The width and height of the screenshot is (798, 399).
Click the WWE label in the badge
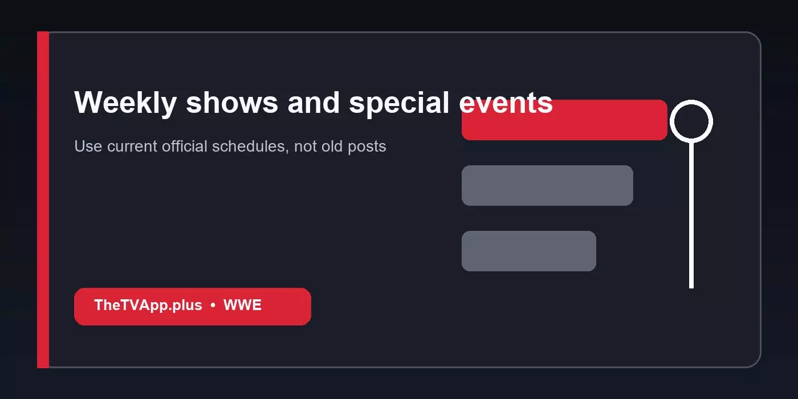click(242, 306)
